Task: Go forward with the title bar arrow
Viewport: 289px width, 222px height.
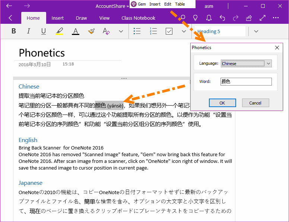Action: coord(27,6)
